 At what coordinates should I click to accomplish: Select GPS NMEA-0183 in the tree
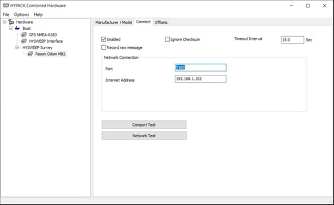tap(43, 34)
